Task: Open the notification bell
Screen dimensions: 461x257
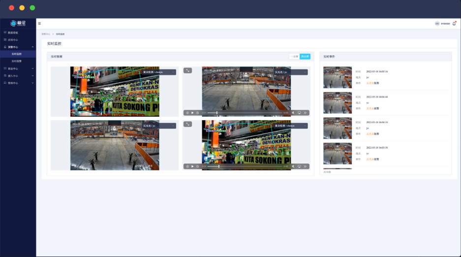Action: 454,24
